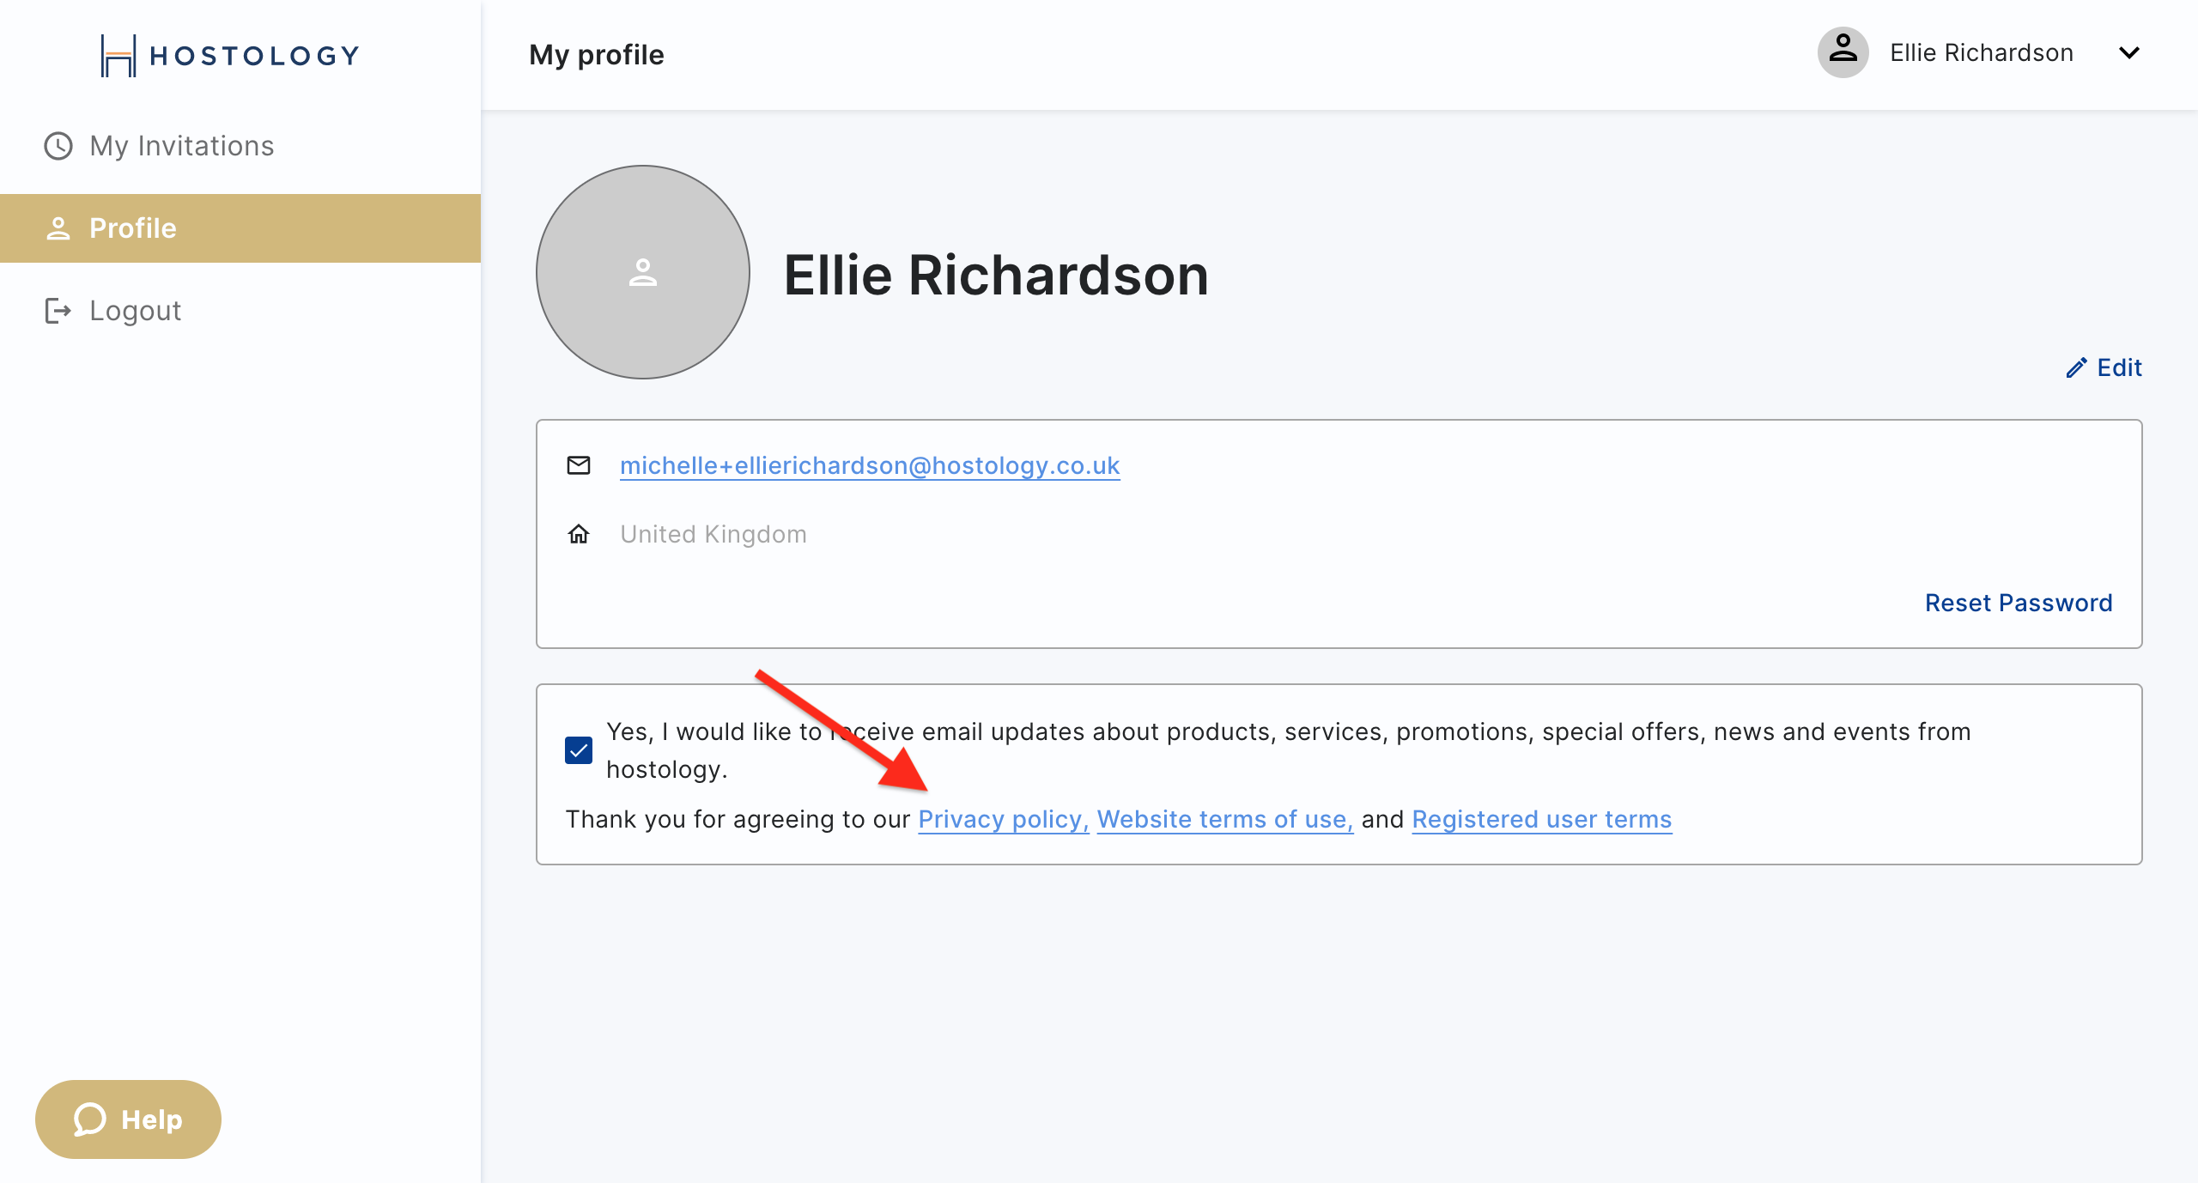Click the home icon beside United Kingdom
This screenshot has height=1183, width=2198.
579,534
